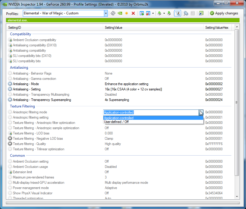246x209 pixels.
Task: Click the refresh profile icon in toolbar
Action: [x=113, y=13]
